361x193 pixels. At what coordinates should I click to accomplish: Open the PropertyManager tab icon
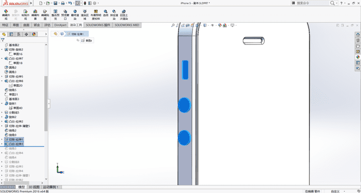click(11, 34)
